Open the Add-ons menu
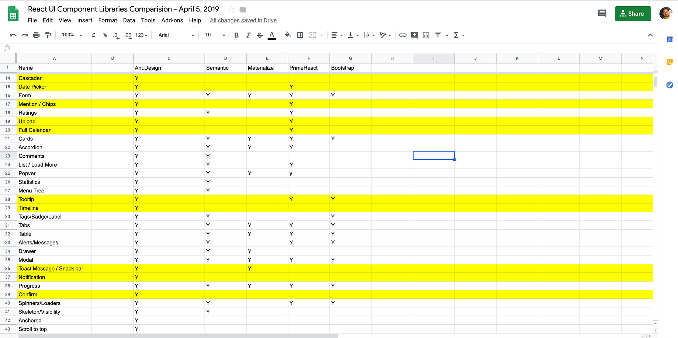This screenshot has height=338, width=678. [172, 20]
